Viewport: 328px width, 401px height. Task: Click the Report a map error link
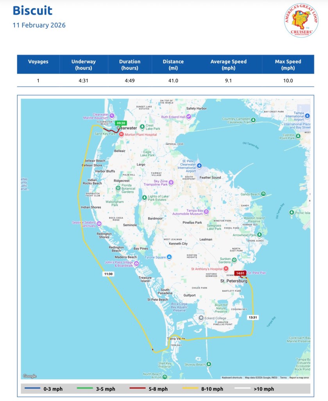[299, 378]
